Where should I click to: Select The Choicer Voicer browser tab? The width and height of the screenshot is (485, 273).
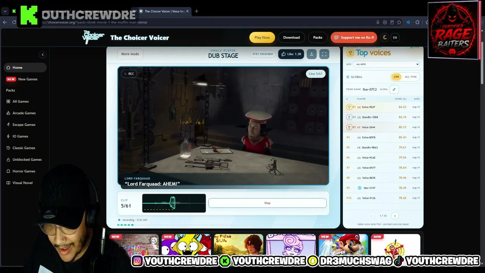pyautogui.click(x=162, y=11)
